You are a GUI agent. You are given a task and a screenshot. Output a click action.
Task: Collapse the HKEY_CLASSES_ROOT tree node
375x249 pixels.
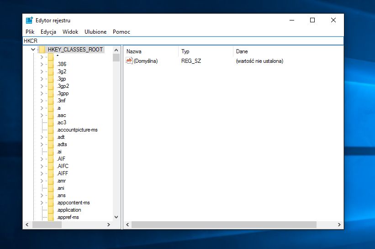pyautogui.click(x=33, y=50)
